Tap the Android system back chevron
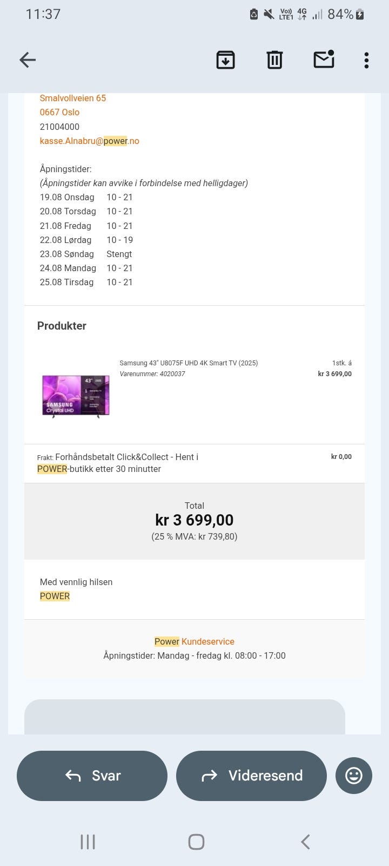 point(305,842)
